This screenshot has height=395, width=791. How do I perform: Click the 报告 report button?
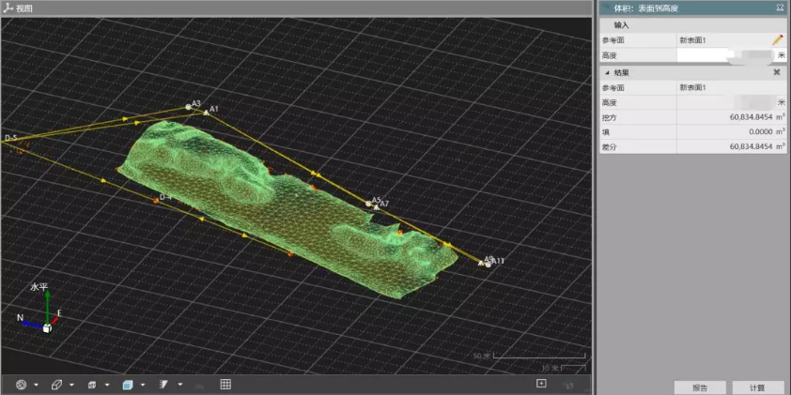[700, 387]
